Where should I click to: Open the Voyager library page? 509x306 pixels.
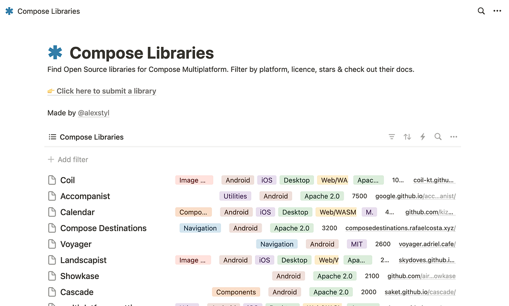pyautogui.click(x=76, y=244)
